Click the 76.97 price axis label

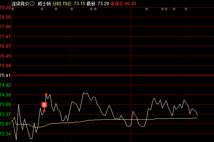coord(5,46)
